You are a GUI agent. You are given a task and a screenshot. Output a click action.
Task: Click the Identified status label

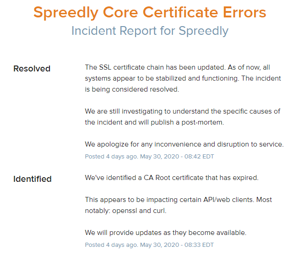tap(32, 179)
